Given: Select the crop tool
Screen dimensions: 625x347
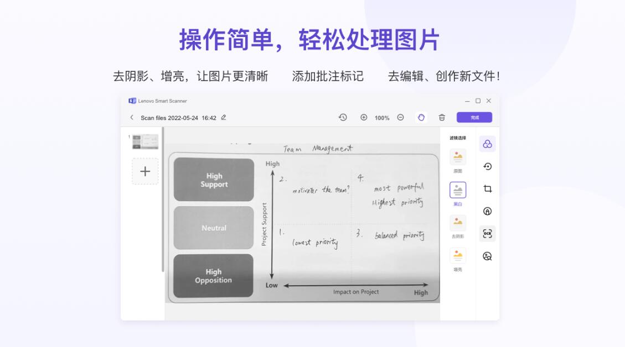Looking at the screenshot, I should pos(487,188).
